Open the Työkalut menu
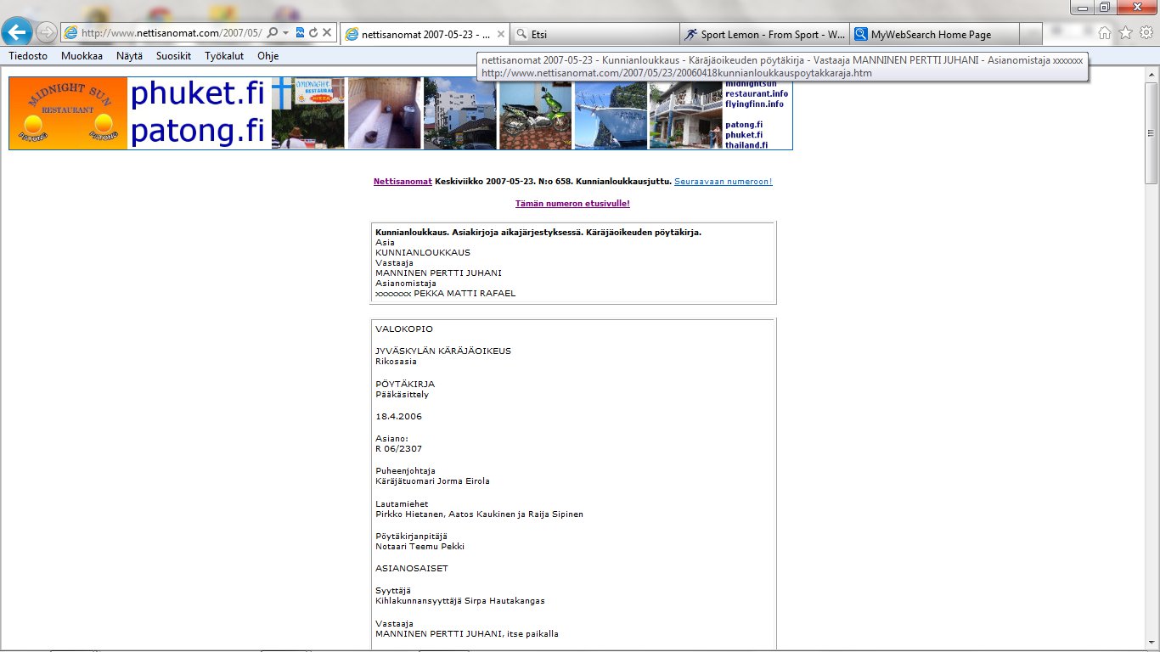 (224, 56)
